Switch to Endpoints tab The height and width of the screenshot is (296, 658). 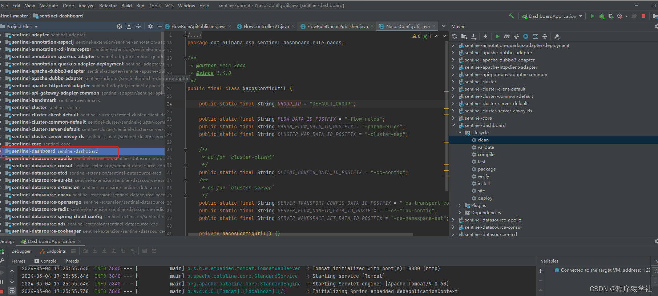click(x=53, y=251)
